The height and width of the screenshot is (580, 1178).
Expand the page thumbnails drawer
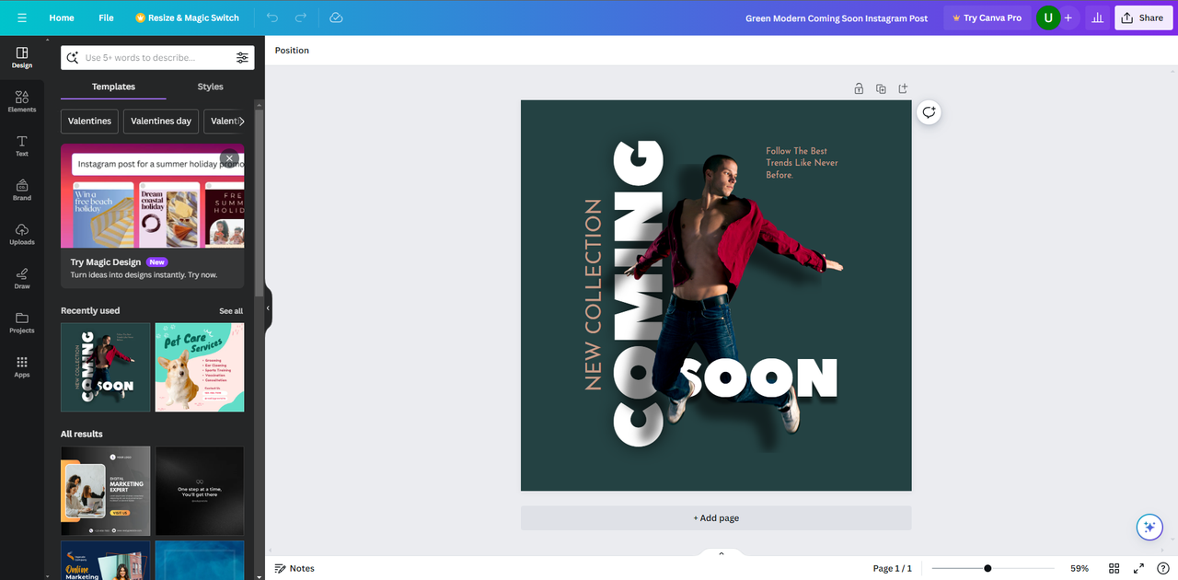[x=722, y=553]
